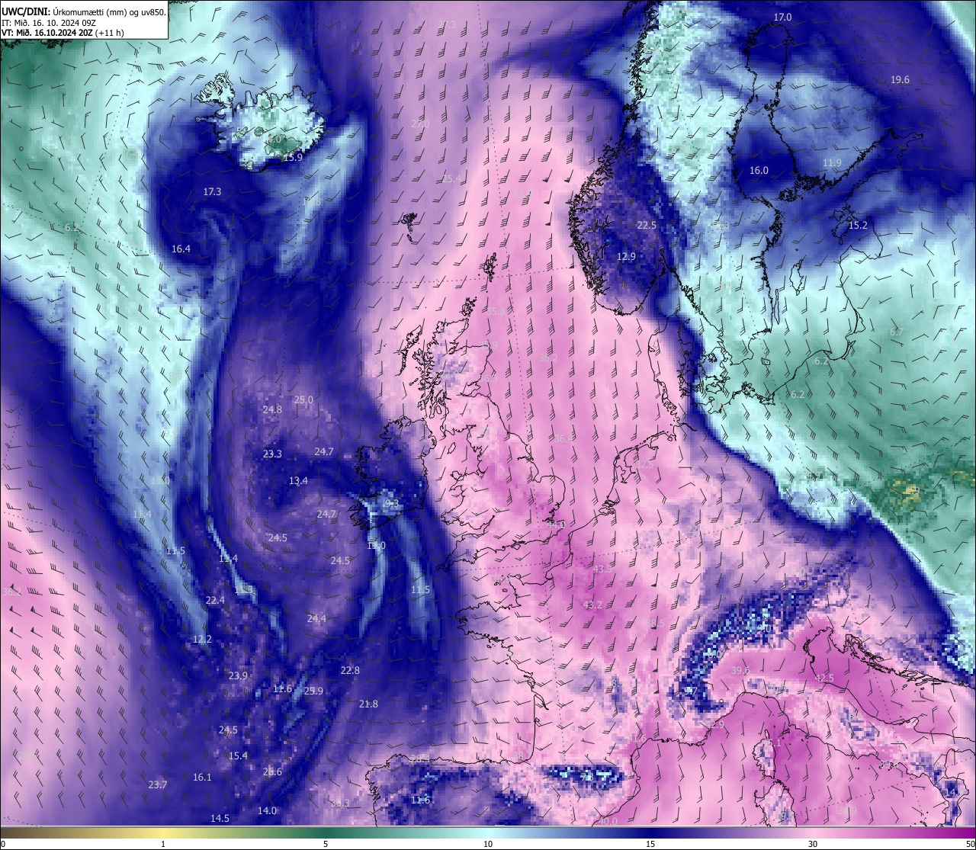Screen dimensions: 976x850
Task: Click the legend tick label 15
Action: tap(650, 844)
